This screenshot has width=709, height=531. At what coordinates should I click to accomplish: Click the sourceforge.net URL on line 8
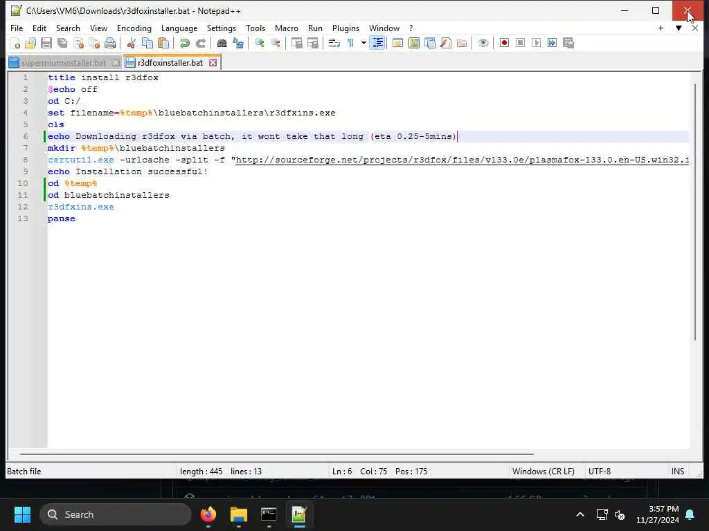tap(462, 160)
